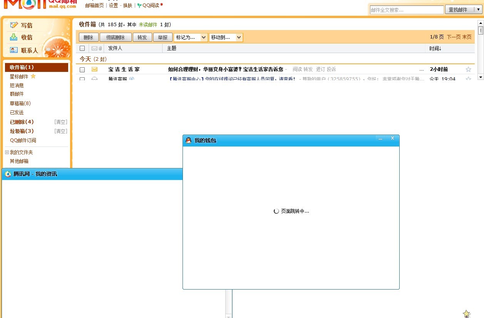This screenshot has width=484, height=318.
Task: Open the 设置 link
Action: (113, 6)
